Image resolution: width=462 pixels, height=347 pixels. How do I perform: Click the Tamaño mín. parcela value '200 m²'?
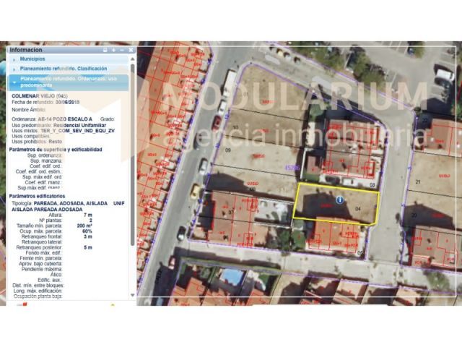[84, 226]
